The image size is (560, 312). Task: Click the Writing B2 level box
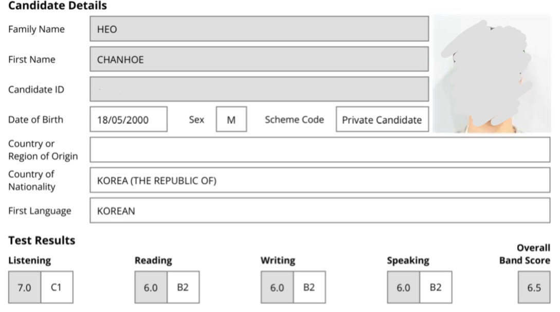click(x=309, y=287)
